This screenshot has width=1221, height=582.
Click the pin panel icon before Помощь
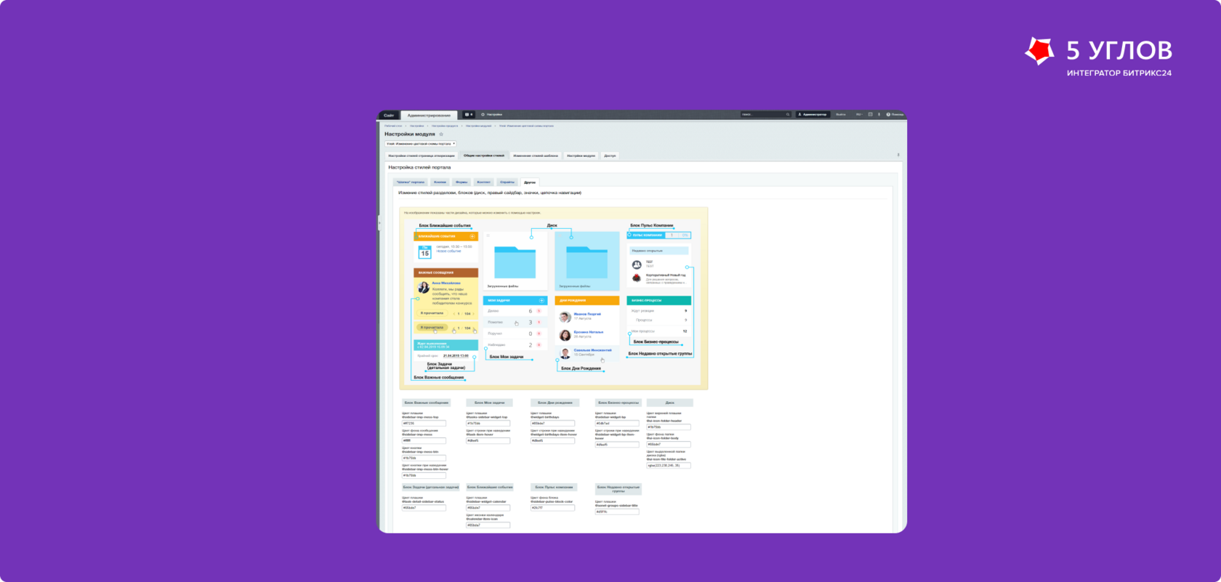pyautogui.click(x=879, y=115)
